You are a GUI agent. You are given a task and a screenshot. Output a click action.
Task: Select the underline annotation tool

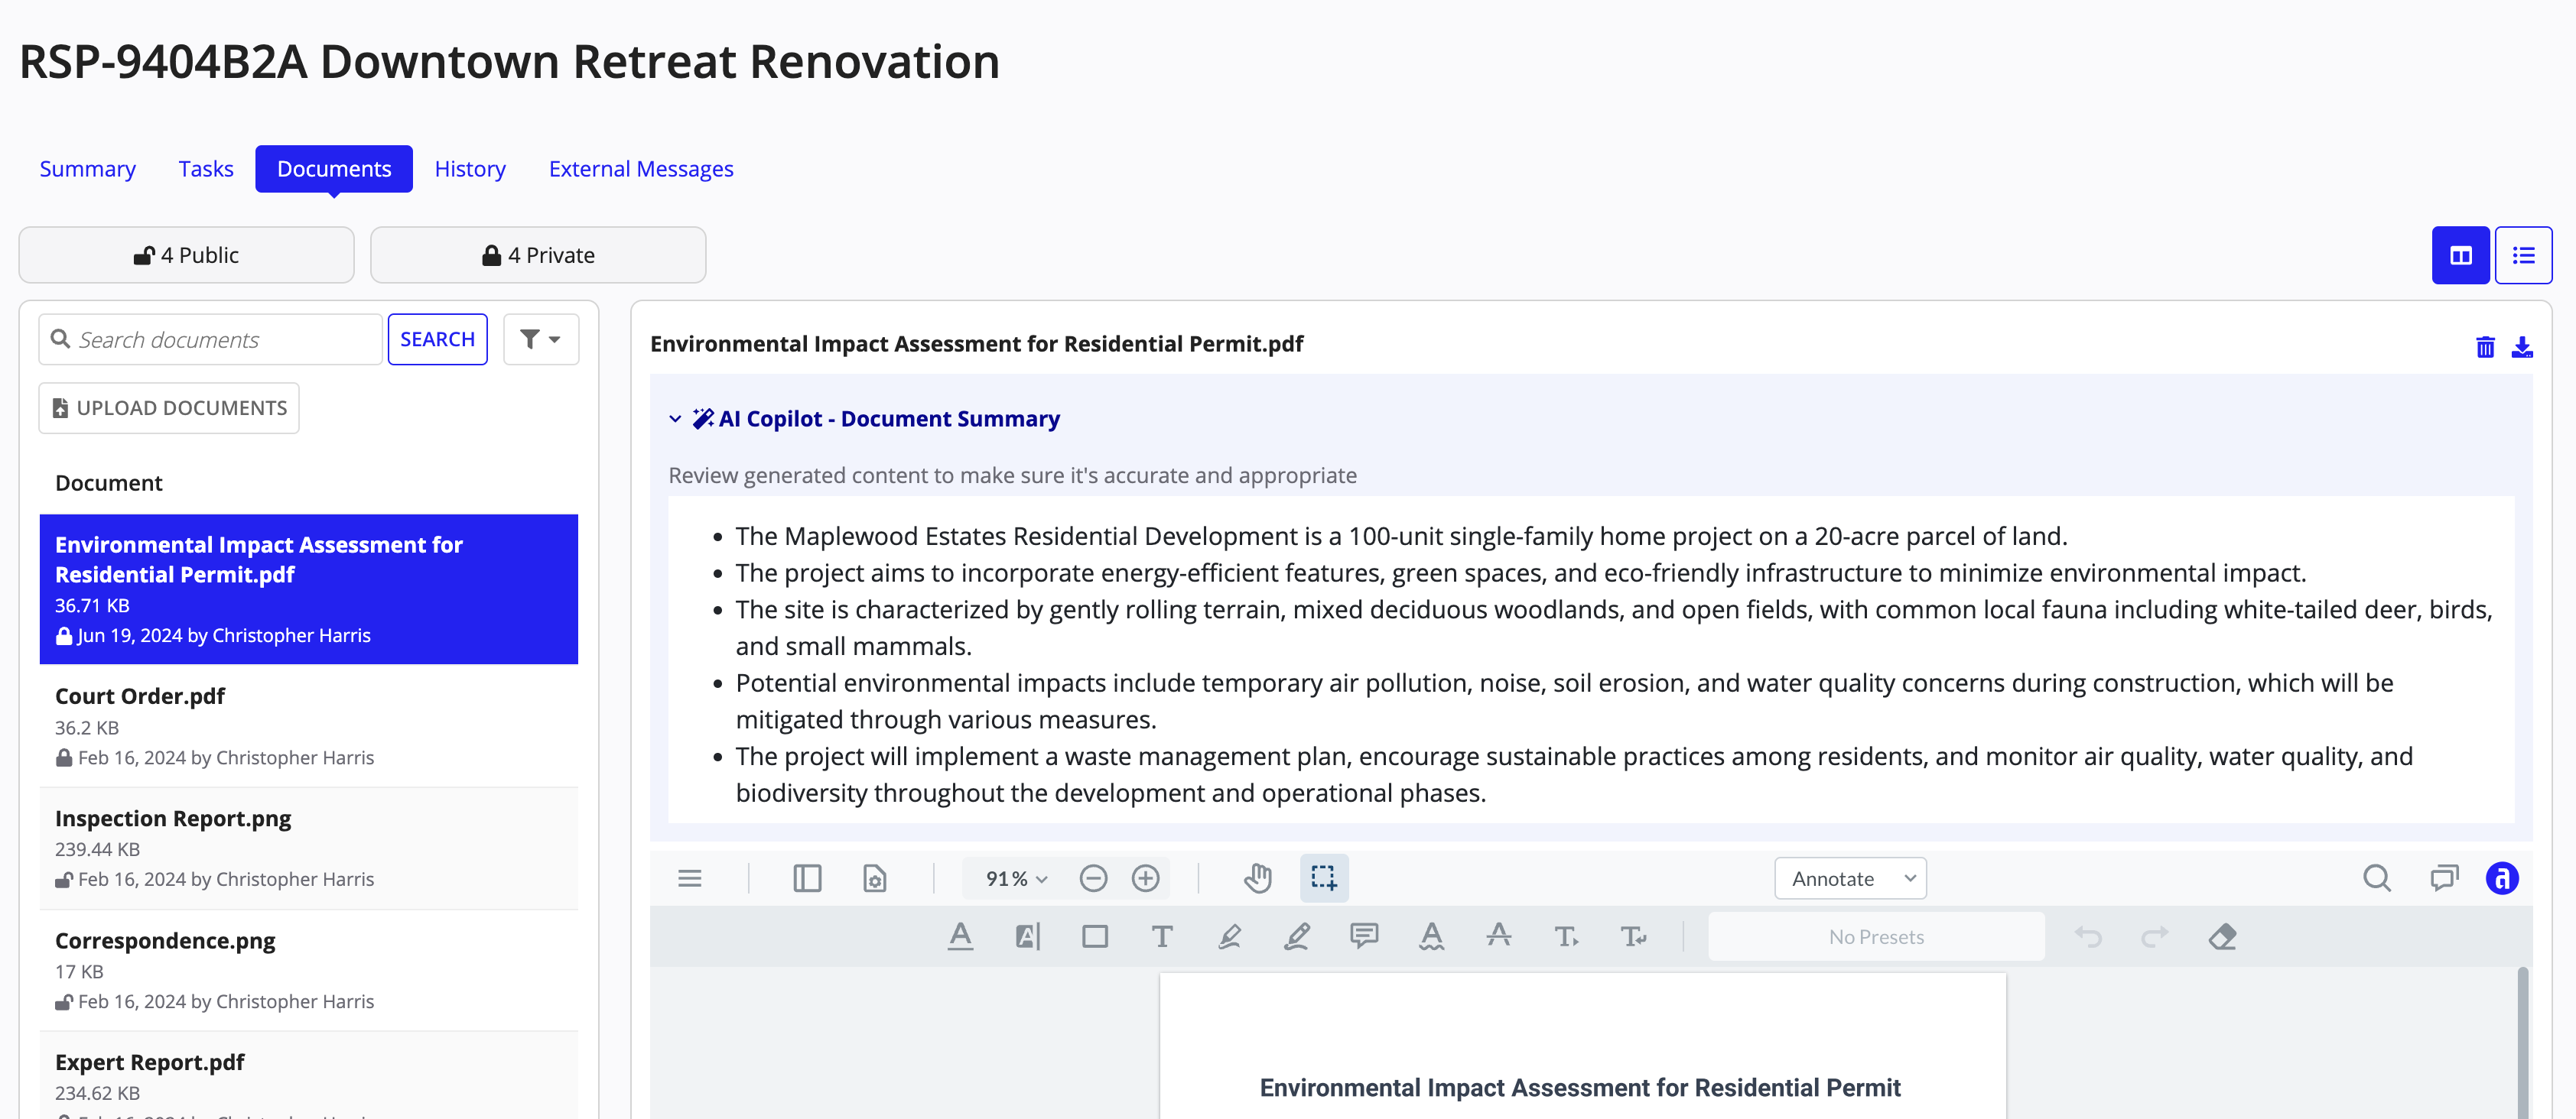pyautogui.click(x=960, y=936)
